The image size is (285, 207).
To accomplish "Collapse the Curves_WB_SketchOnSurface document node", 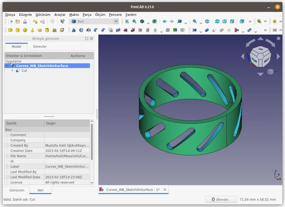I will pos(7,66).
